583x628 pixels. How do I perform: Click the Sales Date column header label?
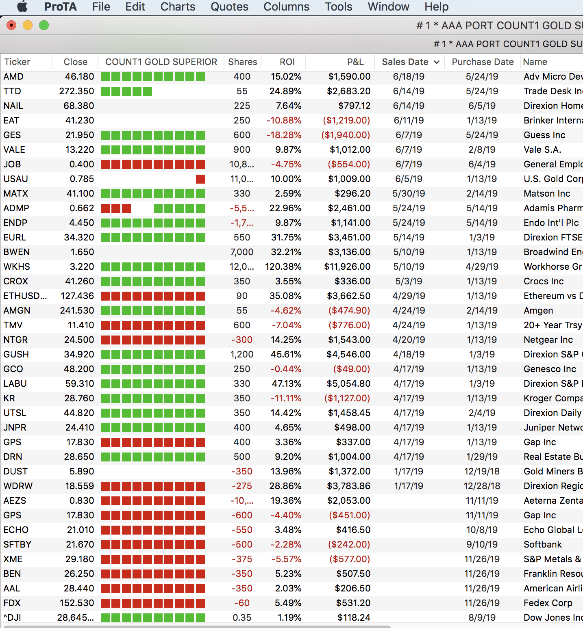[405, 62]
